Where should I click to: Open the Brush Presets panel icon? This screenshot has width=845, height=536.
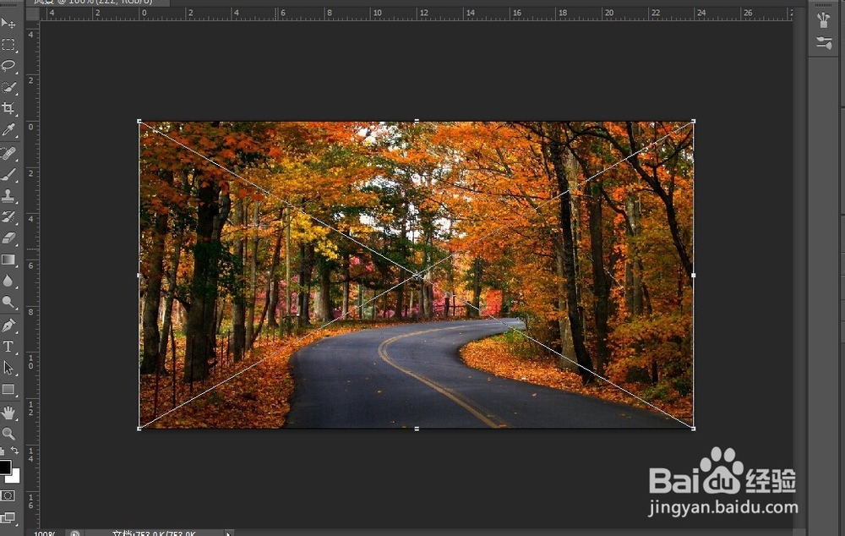(x=823, y=42)
